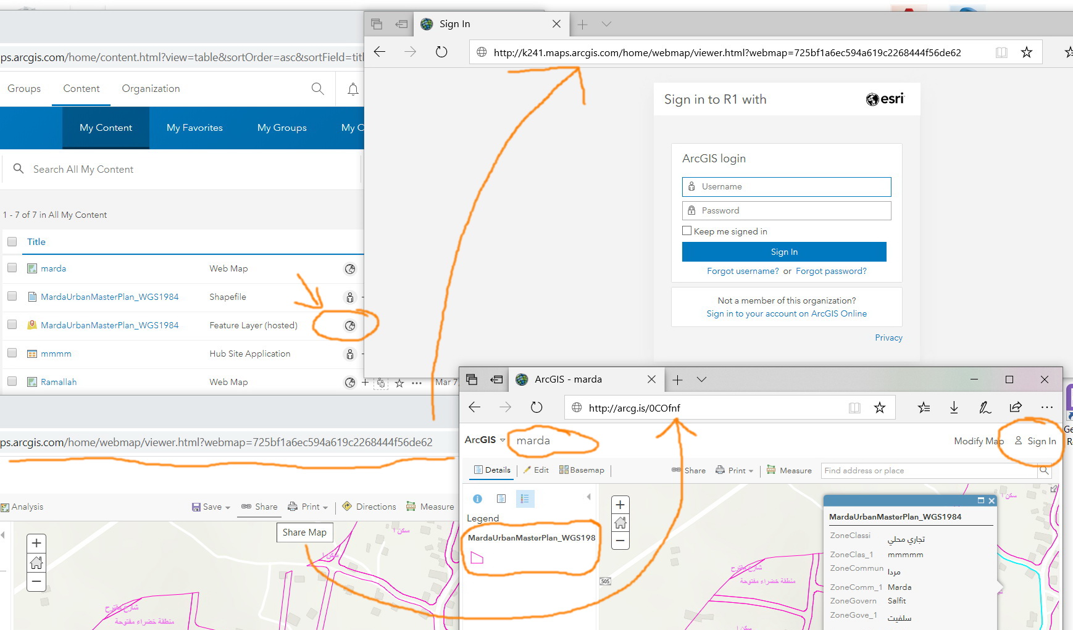The width and height of the screenshot is (1073, 630).
Task: Close the MardaUrbanMasterPlan_WGS1984 popup
Action: (992, 500)
